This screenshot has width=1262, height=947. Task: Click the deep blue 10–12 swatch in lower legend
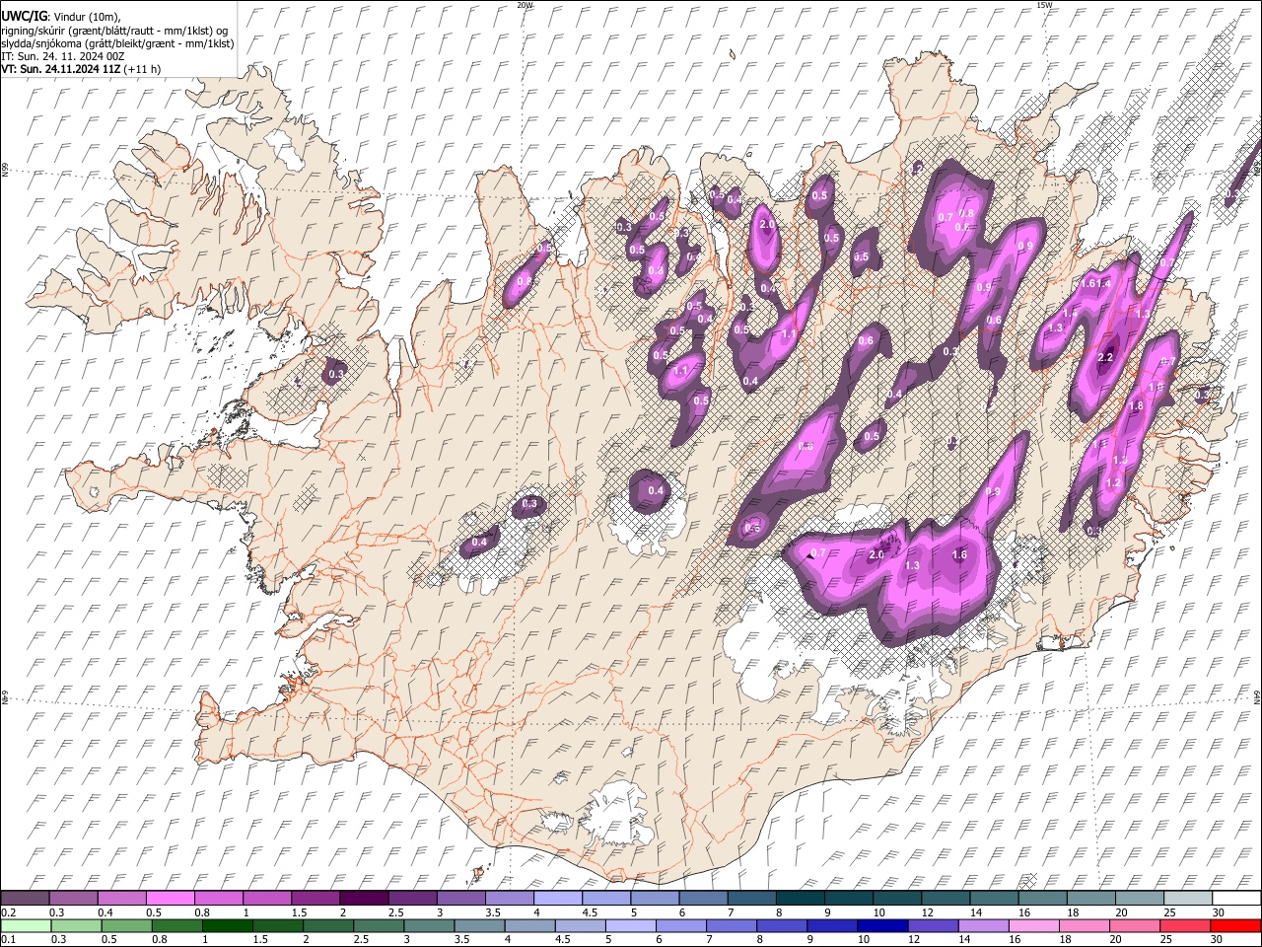coord(882,926)
